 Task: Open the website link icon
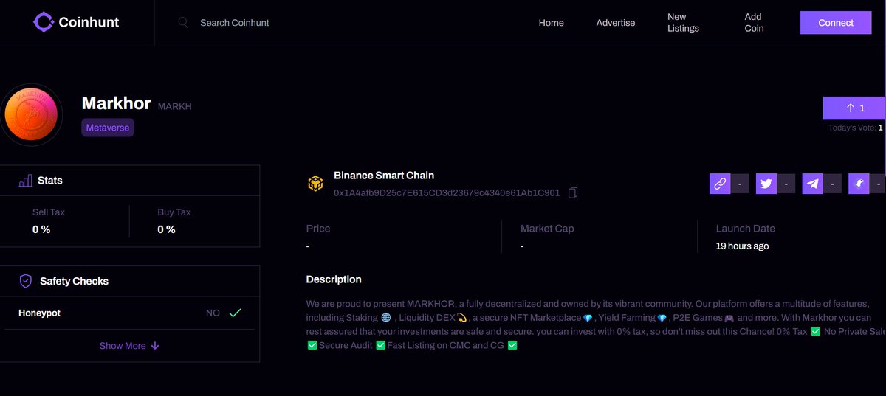click(720, 184)
